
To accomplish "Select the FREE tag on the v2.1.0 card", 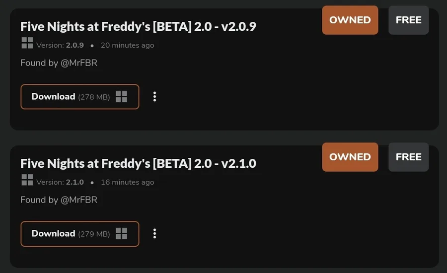I will pos(408,157).
